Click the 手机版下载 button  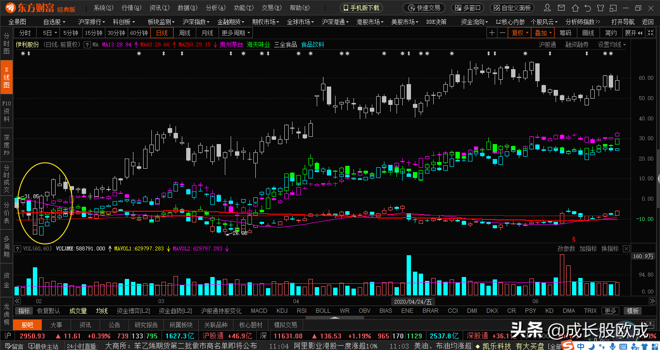coord(361,8)
